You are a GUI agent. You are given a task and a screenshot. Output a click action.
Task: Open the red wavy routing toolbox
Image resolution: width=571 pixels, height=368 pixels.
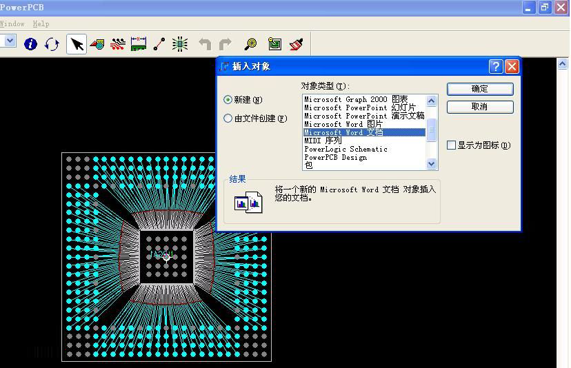(x=118, y=44)
